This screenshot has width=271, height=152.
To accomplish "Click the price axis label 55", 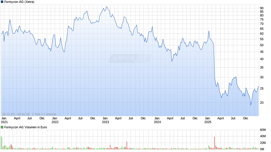I will click(x=262, y=39).
